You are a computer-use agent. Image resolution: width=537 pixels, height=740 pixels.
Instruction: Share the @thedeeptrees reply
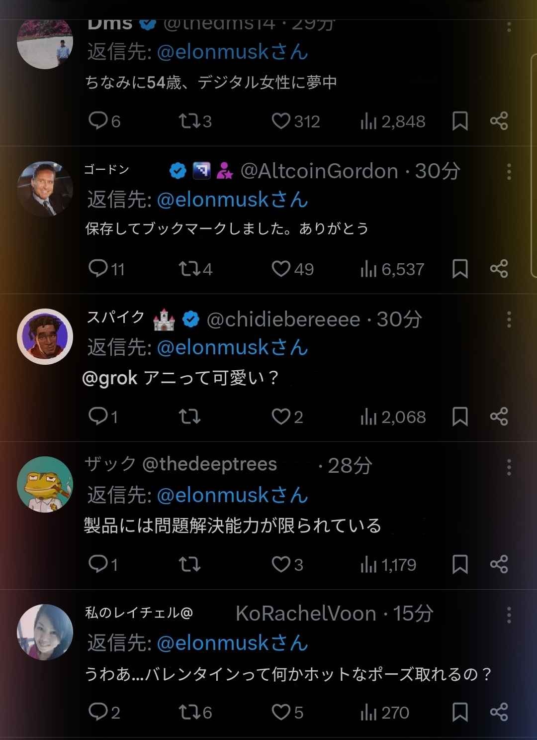499,564
